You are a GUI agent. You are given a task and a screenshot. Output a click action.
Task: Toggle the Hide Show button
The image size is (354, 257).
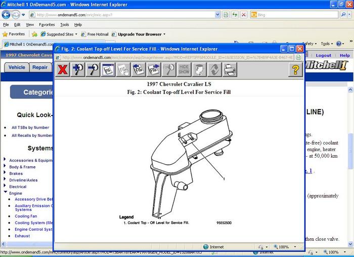click(184, 69)
